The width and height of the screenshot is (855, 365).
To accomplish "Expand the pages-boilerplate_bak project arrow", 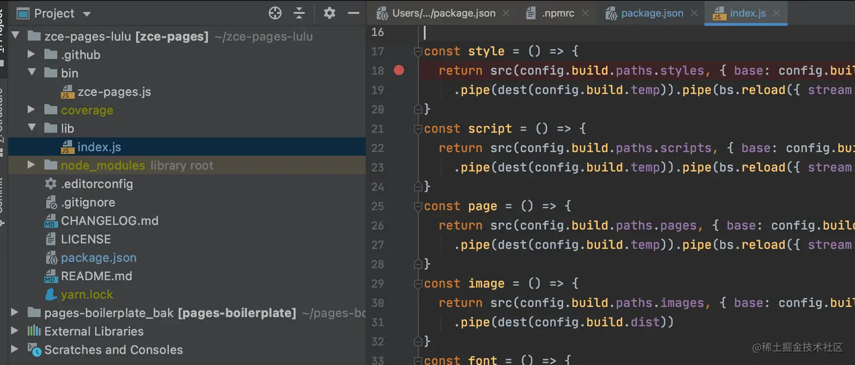I will tap(15, 313).
